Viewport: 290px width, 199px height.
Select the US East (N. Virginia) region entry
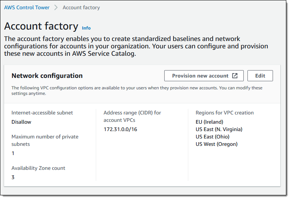[x=219, y=129]
